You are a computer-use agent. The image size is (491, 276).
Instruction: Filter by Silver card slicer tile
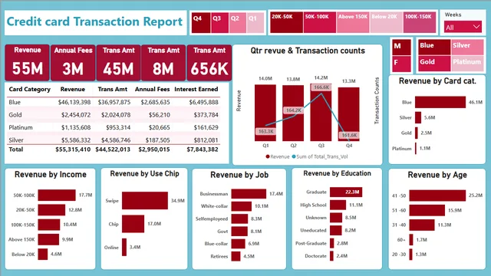[x=467, y=47]
